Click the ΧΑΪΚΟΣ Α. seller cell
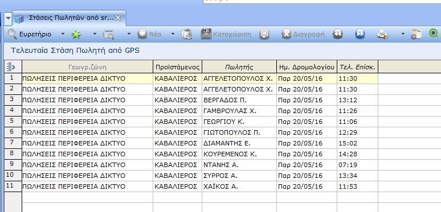The image size is (441, 212). click(239, 186)
